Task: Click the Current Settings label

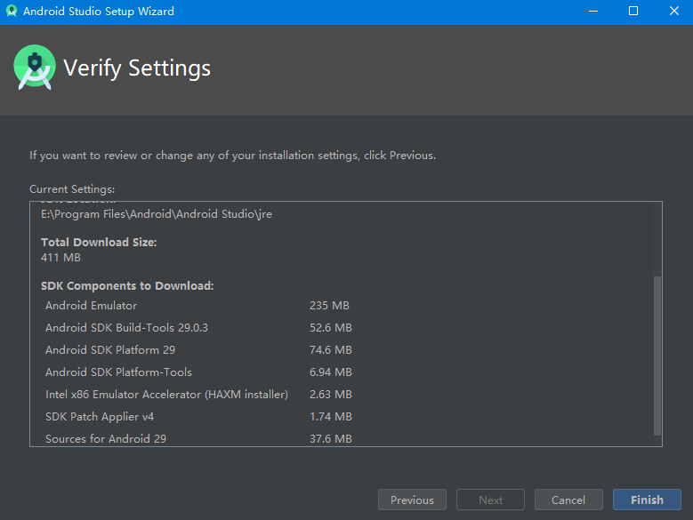Action: click(72, 189)
